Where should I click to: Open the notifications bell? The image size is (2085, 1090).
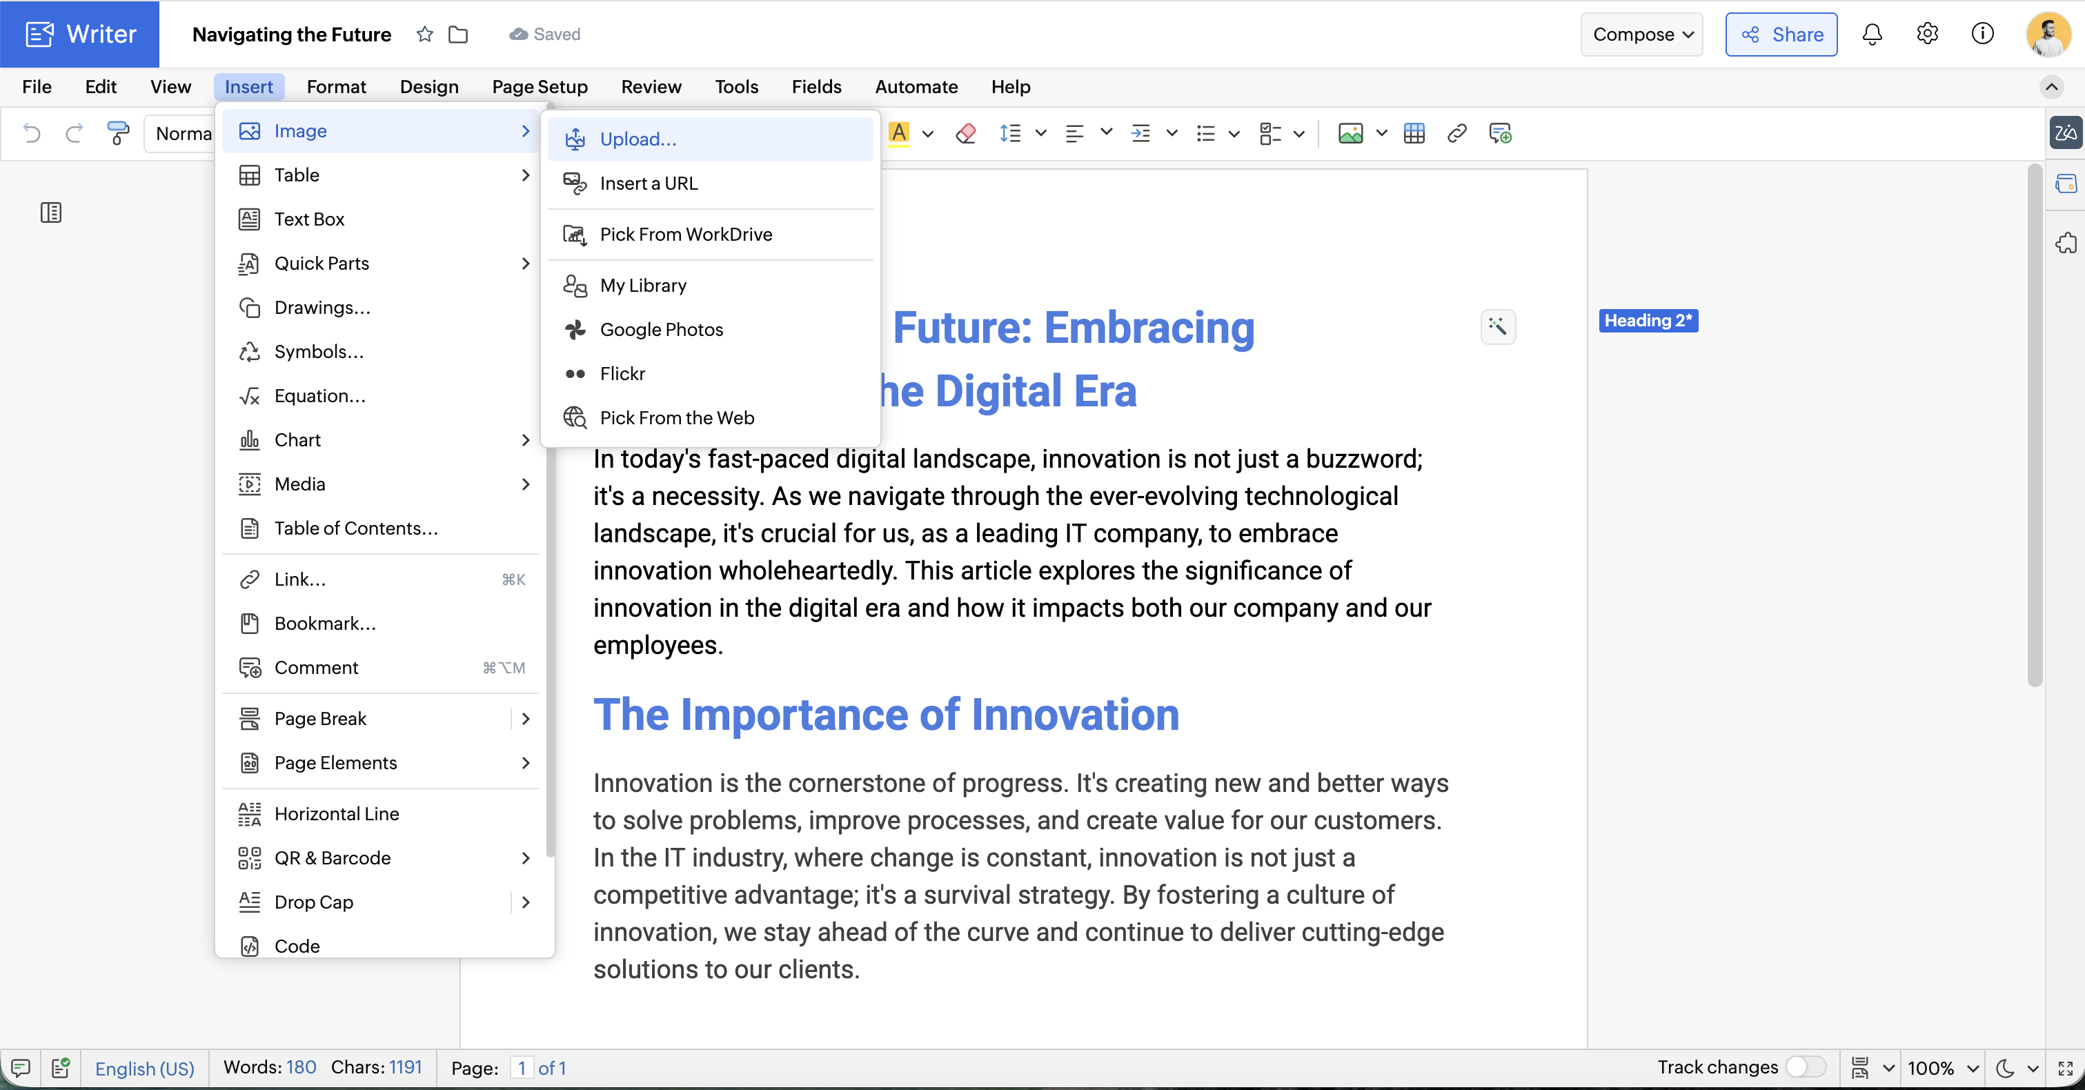click(x=1872, y=34)
